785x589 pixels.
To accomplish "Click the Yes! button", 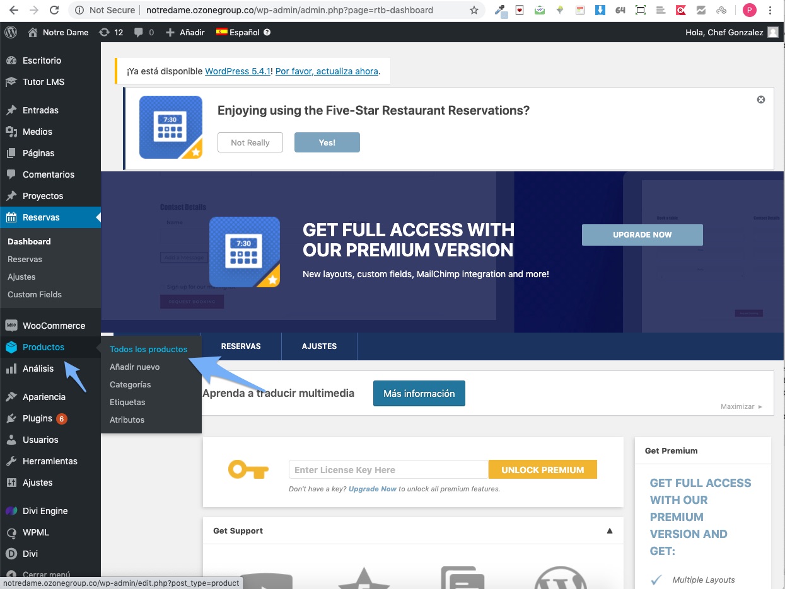I will pos(327,142).
